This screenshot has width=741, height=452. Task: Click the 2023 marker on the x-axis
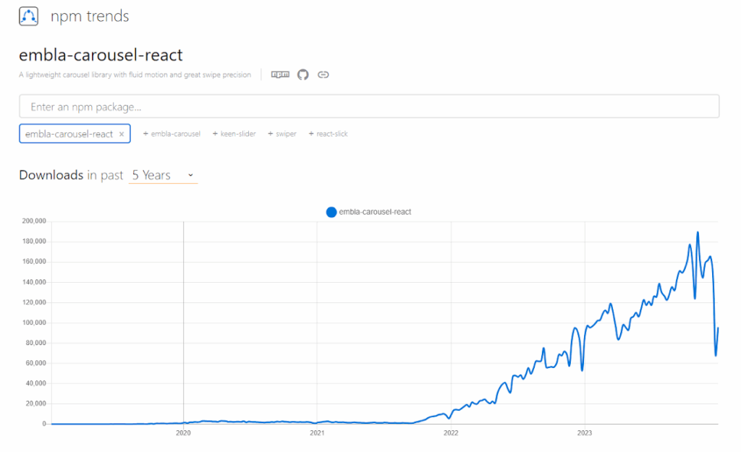tap(585, 432)
